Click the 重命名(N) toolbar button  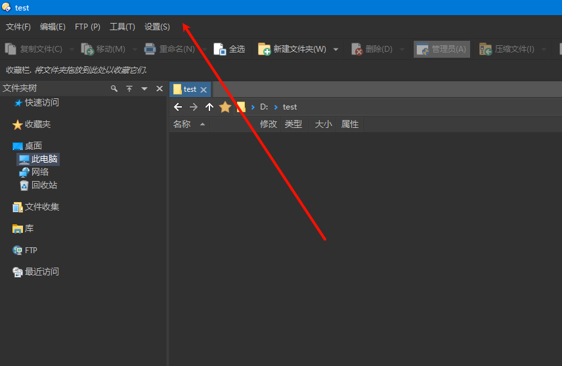[169, 49]
